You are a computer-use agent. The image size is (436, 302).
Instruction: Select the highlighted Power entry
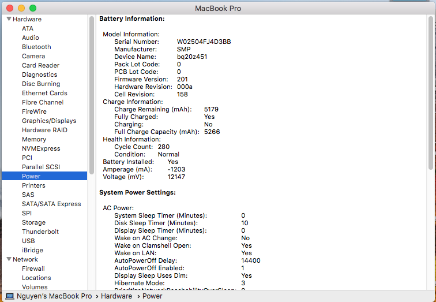44,176
